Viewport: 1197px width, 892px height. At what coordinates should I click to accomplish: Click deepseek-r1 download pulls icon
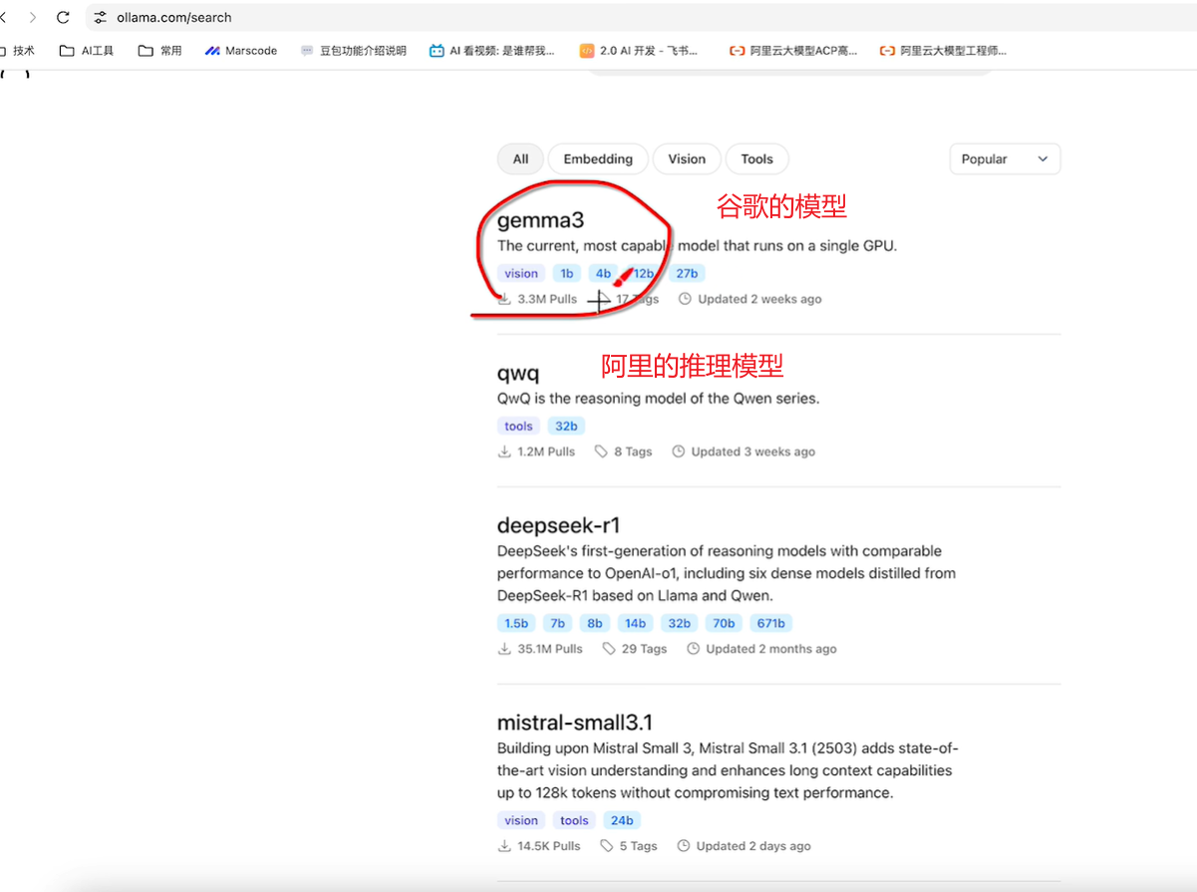504,649
